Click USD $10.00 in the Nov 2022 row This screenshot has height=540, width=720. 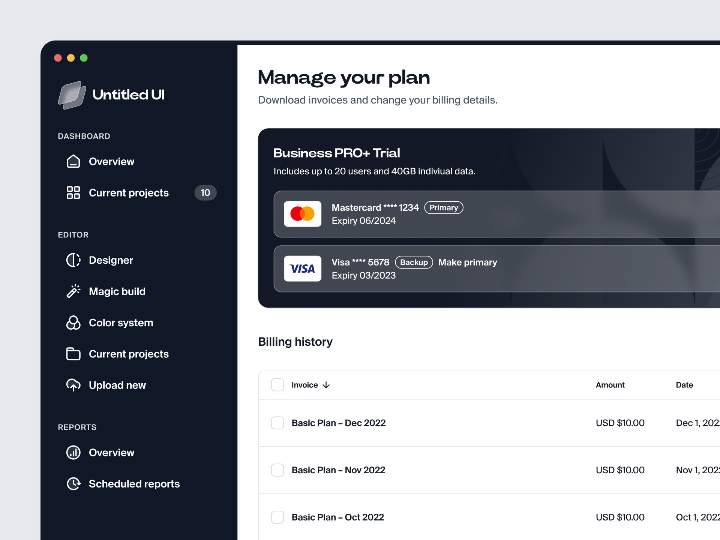coord(620,470)
